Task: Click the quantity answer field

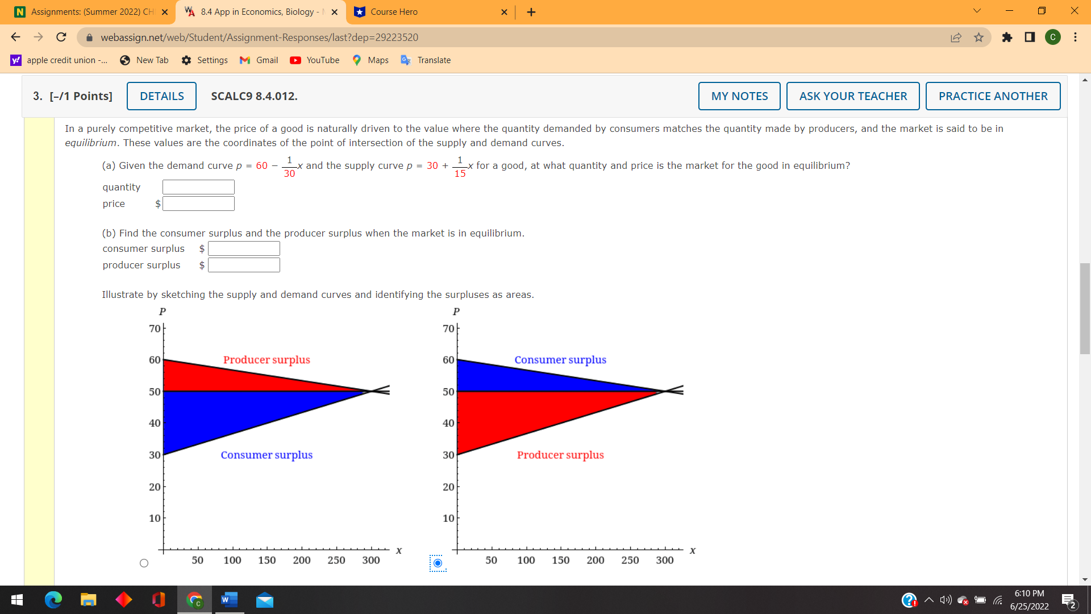Action: [198, 187]
